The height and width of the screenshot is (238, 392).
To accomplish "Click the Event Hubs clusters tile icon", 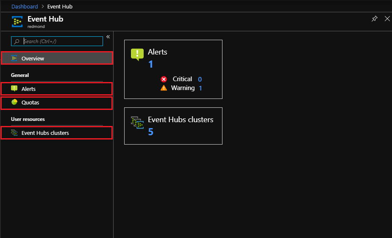I will 137,123.
